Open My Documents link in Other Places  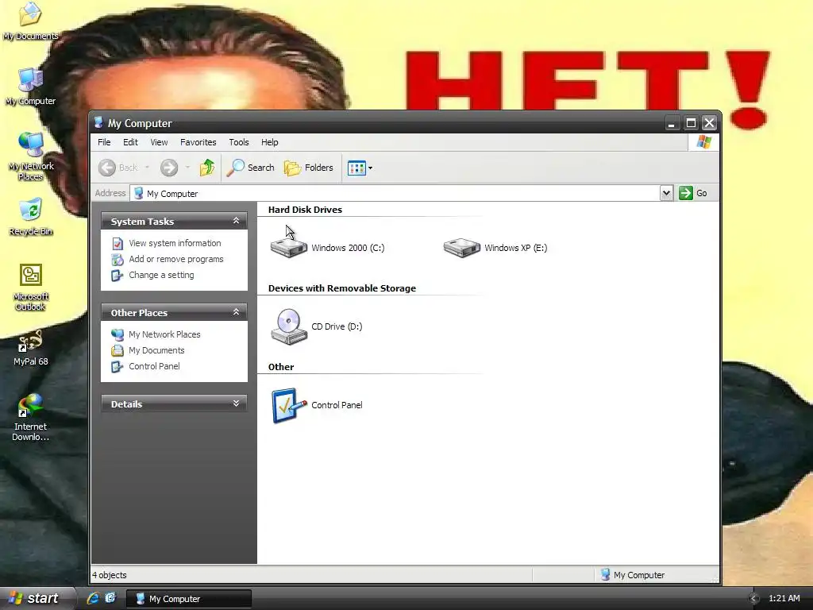coord(156,350)
